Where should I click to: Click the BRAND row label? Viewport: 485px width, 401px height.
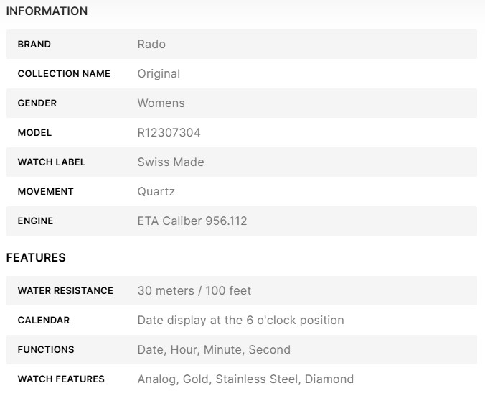click(x=34, y=45)
